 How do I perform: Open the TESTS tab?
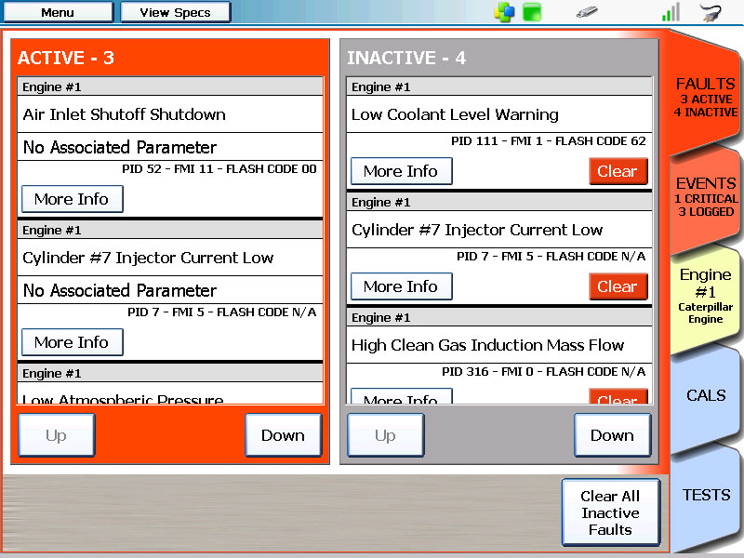pyautogui.click(x=705, y=495)
